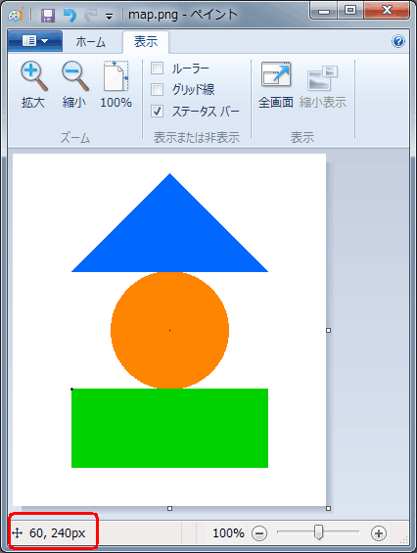Image resolution: width=417 pixels, height=553 pixels.
Task: Select the 表示 ribbon tab
Action: tap(146, 42)
